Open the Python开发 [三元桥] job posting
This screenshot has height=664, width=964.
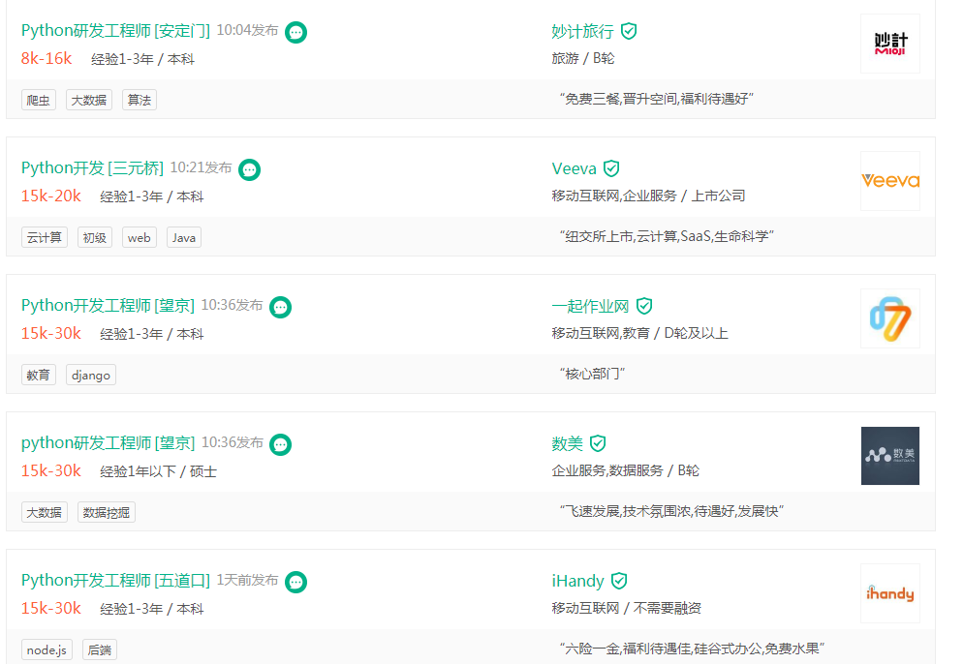(92, 168)
